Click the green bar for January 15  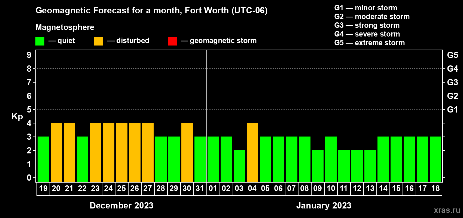click(396, 159)
